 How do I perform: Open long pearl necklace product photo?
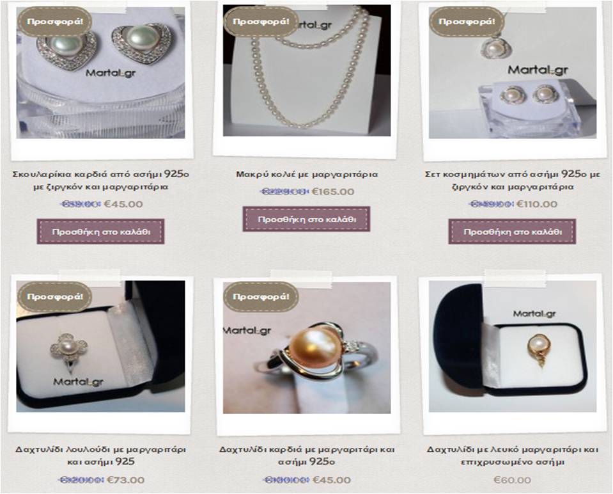(307, 70)
